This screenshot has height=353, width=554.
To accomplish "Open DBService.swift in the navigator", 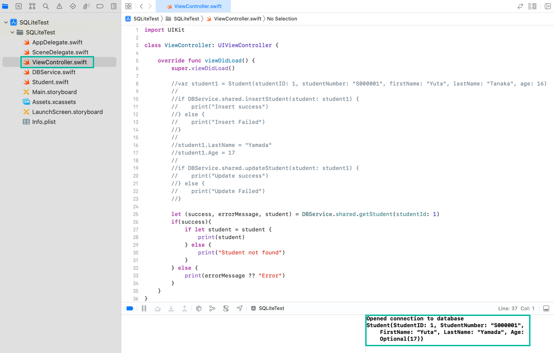I will tap(54, 72).
